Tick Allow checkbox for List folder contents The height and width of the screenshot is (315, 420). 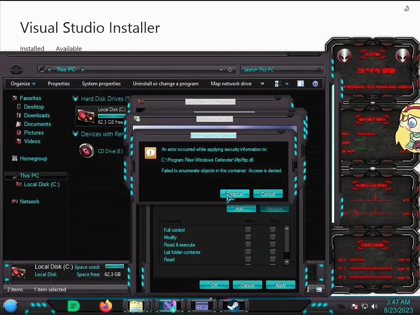pyautogui.click(x=248, y=252)
